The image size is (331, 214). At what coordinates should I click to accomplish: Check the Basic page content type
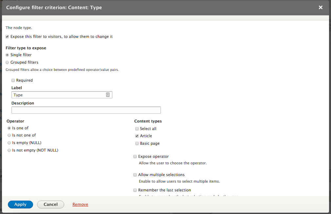137,143
